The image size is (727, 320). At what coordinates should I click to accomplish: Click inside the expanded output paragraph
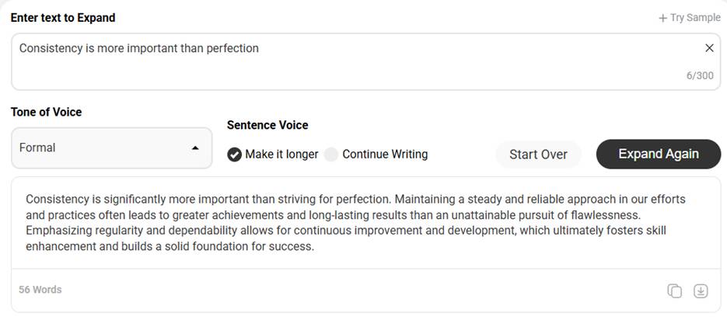(x=355, y=223)
